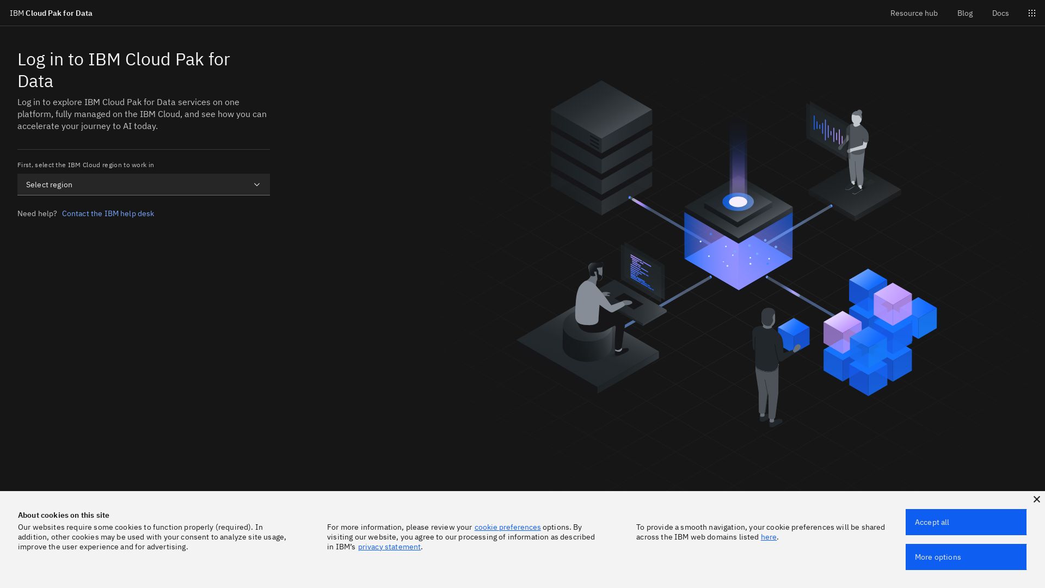Open privacy statement link
Viewport: 1045px width, 588px height.
pyautogui.click(x=389, y=547)
